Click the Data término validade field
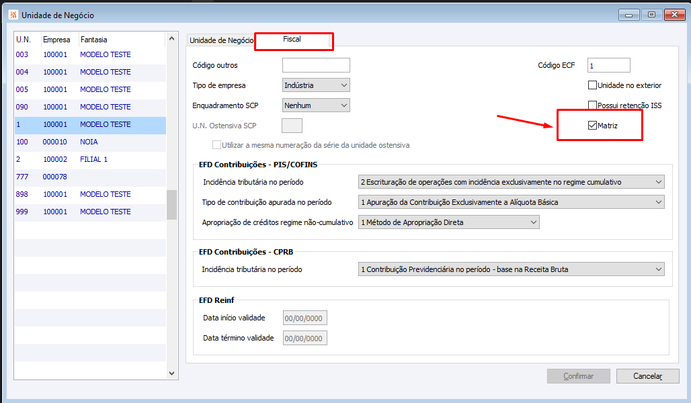 (305, 339)
